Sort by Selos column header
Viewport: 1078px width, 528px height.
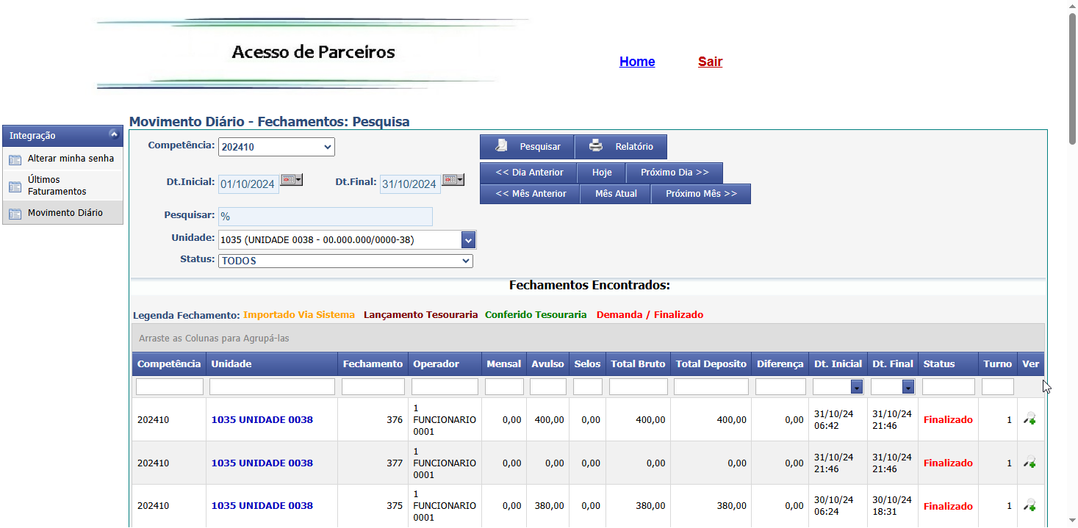[588, 364]
